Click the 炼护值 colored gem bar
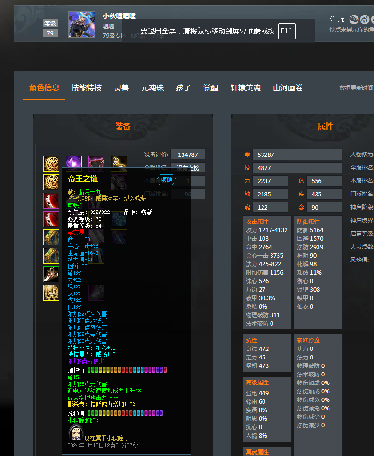The width and height of the screenshot is (374, 456). click(125, 413)
